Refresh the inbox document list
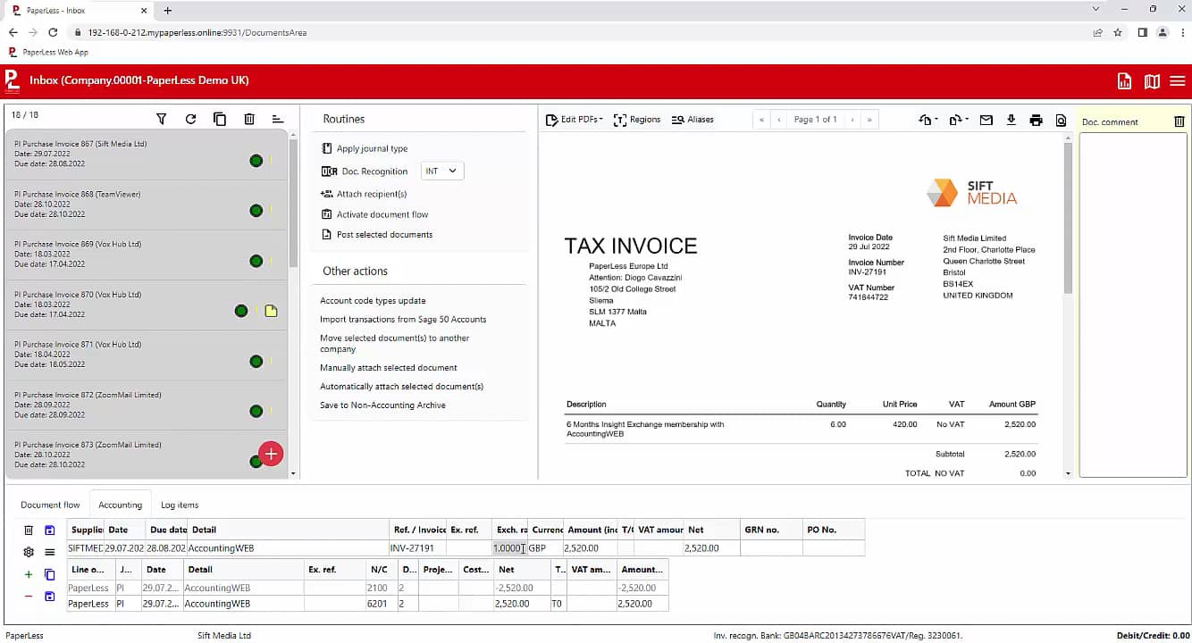Viewport: 1192px width, 643px height. pyautogui.click(x=190, y=119)
